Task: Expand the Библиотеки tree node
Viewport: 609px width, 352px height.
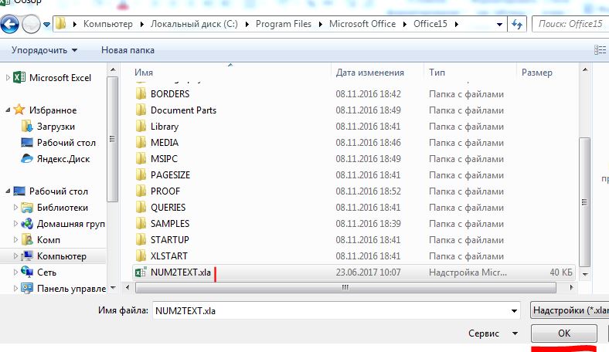Action: [15, 208]
